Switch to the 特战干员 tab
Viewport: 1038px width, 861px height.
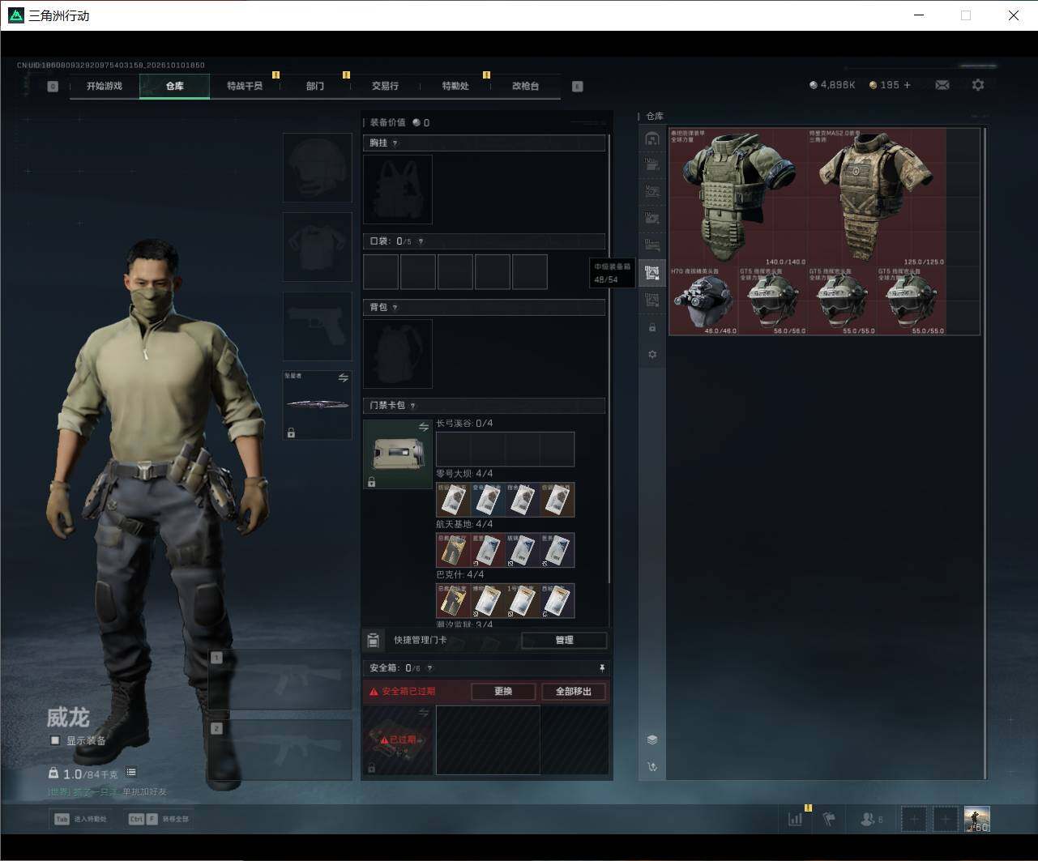click(x=245, y=86)
